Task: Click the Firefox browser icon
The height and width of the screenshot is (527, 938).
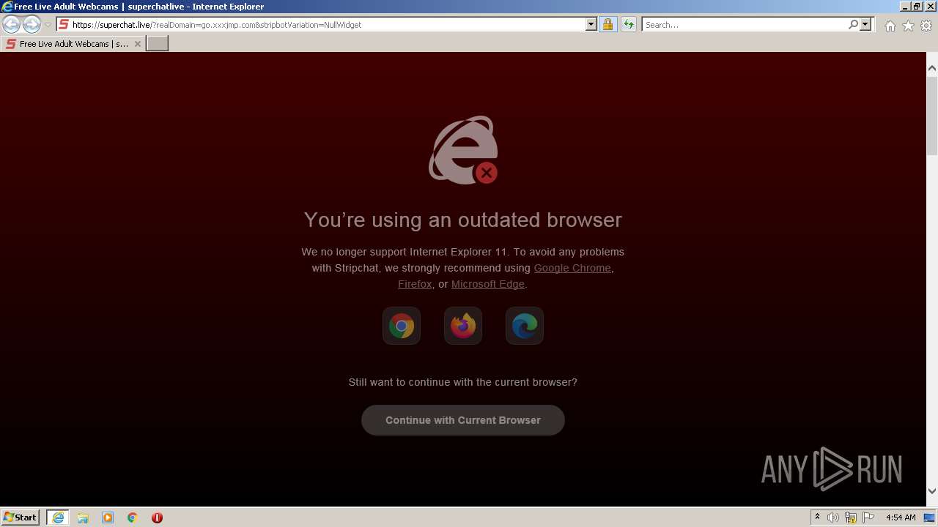Action: pyautogui.click(x=463, y=326)
